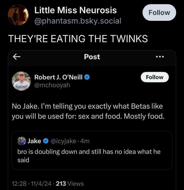Follow Little Miss Neurosis on Bluesky
The image size is (184, 190).
(159, 12)
